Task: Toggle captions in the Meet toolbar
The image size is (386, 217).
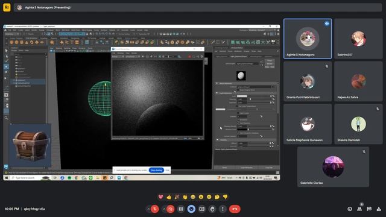Action: coord(181,209)
